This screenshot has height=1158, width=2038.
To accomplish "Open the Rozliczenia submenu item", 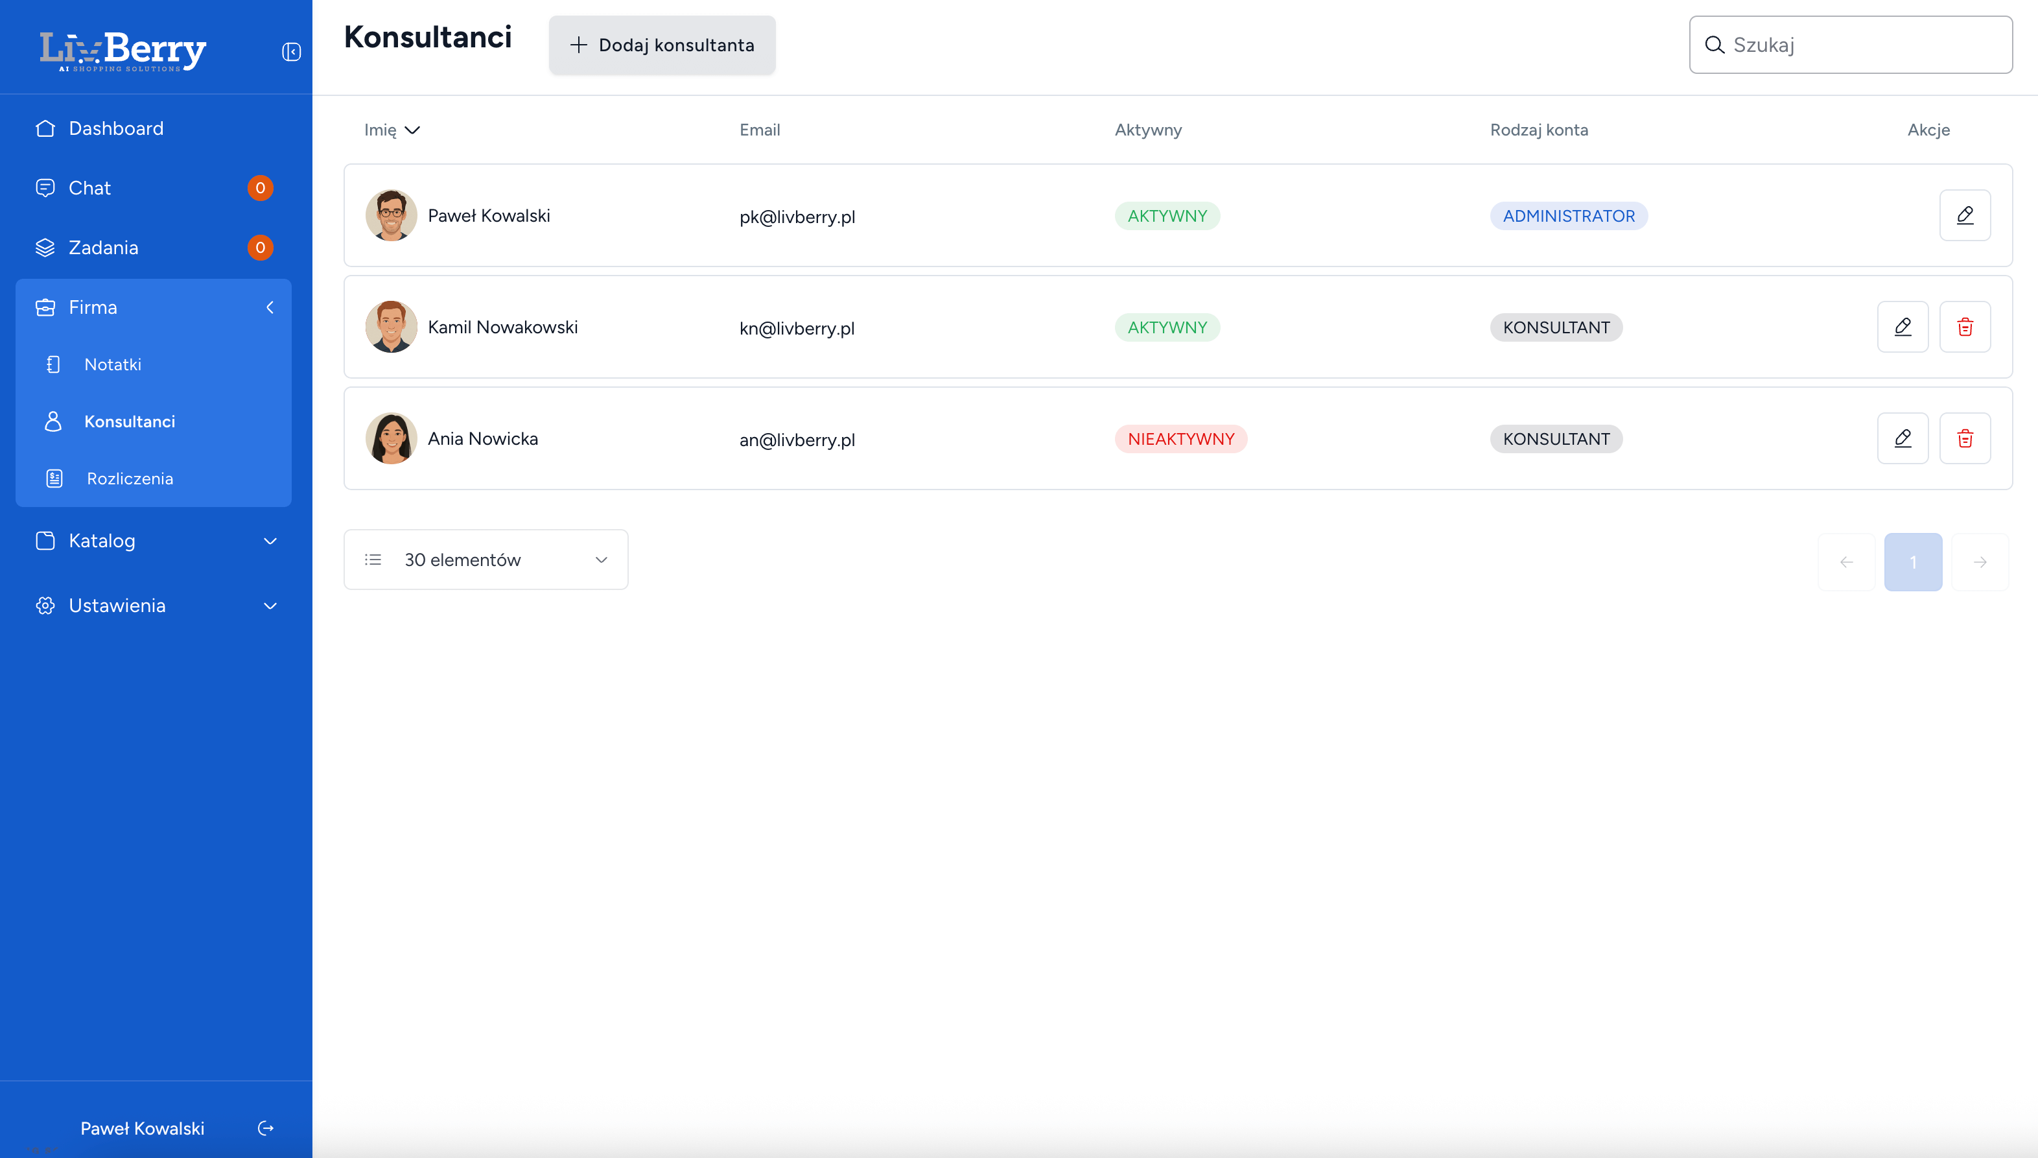I will [130, 478].
